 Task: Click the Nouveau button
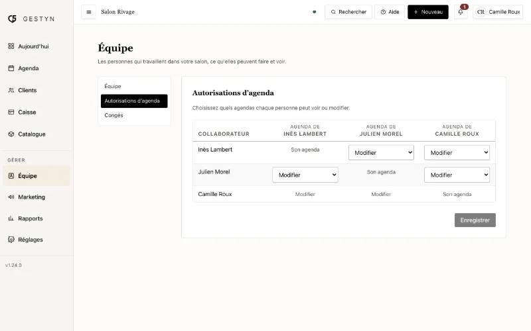pos(428,12)
